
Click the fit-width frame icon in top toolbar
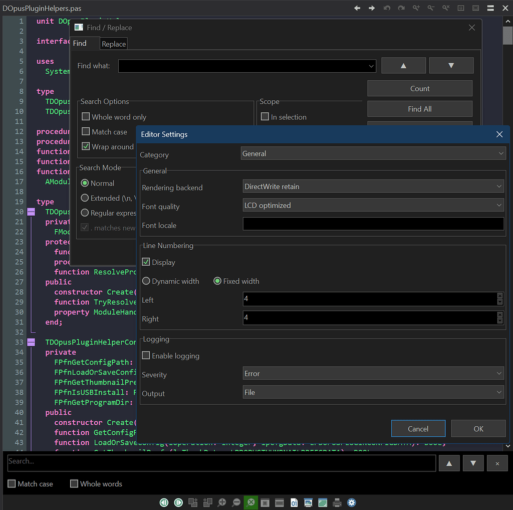tap(476, 8)
